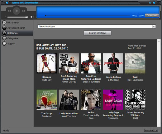Adjust the volume slider handle
Viewport: 162px width, 134px height.
pyautogui.click(x=26, y=17)
